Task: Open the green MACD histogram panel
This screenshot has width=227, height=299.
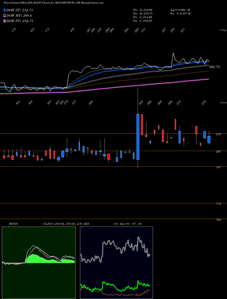Action: (39, 263)
